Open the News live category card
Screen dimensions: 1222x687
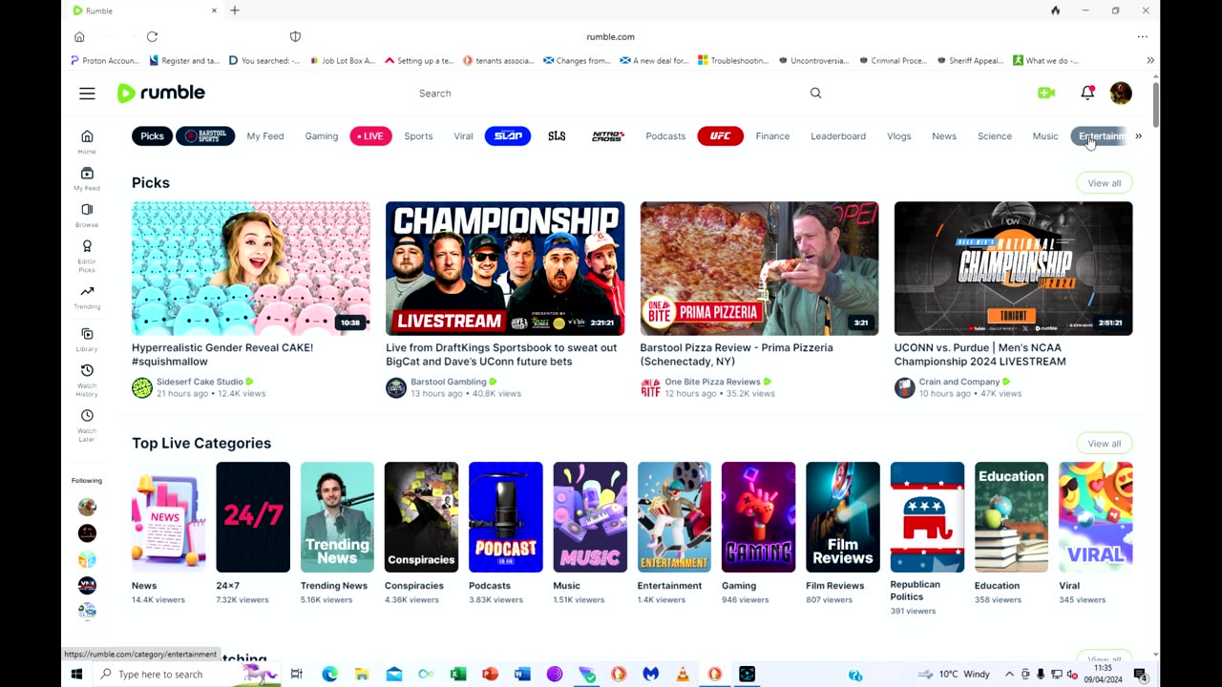168,517
